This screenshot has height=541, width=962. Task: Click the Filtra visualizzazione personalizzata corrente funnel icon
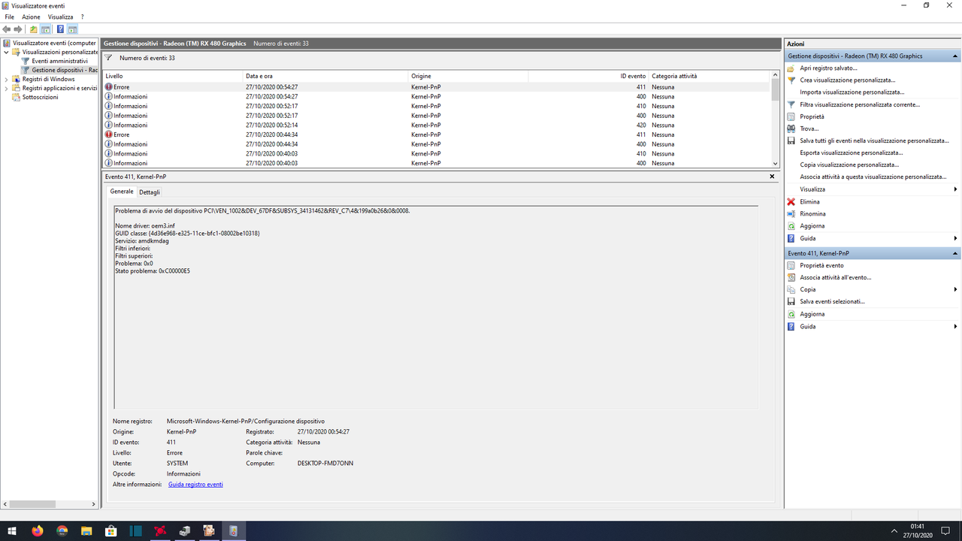click(791, 104)
